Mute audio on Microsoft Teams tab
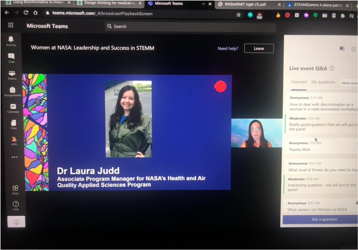The width and height of the screenshot is (358, 250). (203, 4)
